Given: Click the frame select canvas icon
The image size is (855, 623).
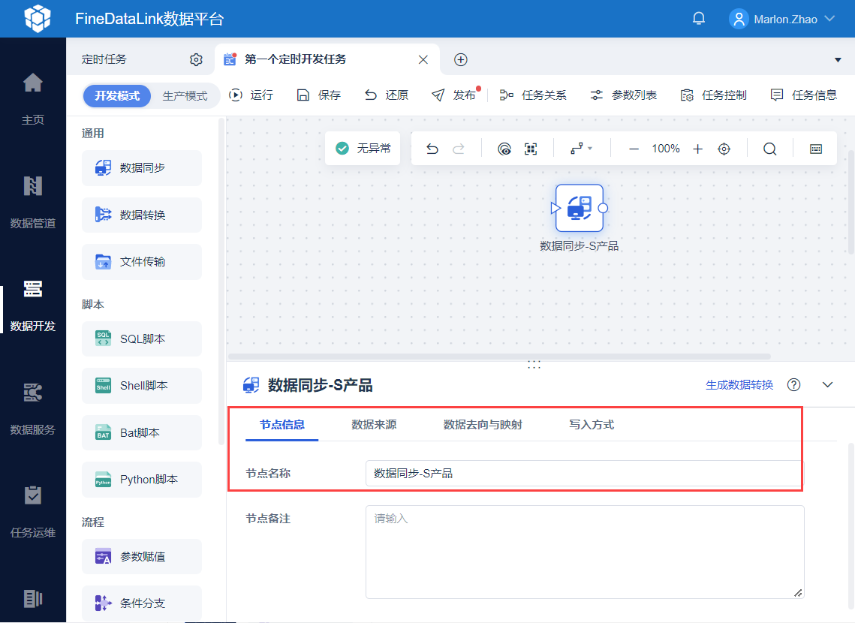Looking at the screenshot, I should pos(531,149).
